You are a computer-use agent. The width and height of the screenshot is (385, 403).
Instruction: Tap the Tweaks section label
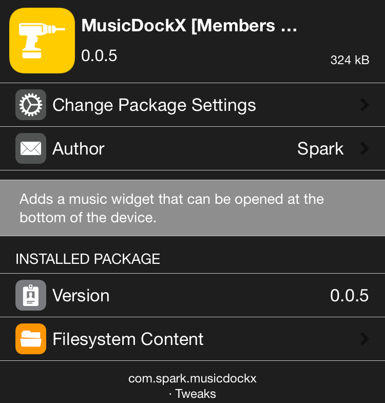click(195, 394)
